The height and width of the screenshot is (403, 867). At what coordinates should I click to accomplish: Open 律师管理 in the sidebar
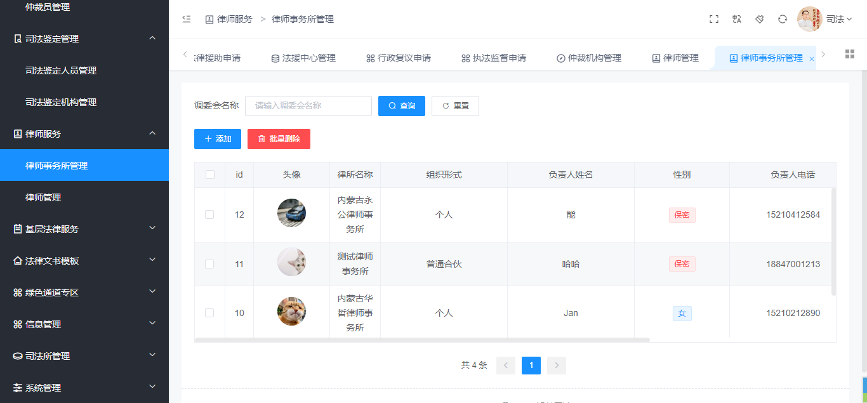pos(43,197)
